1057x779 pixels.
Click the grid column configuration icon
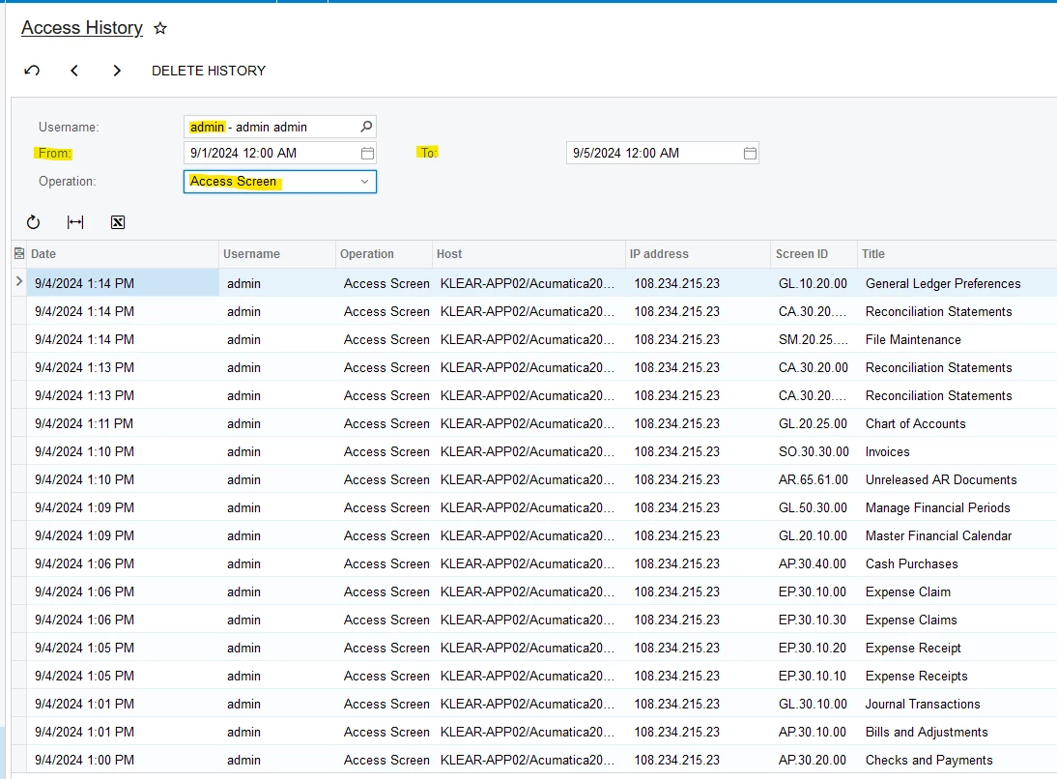19,253
